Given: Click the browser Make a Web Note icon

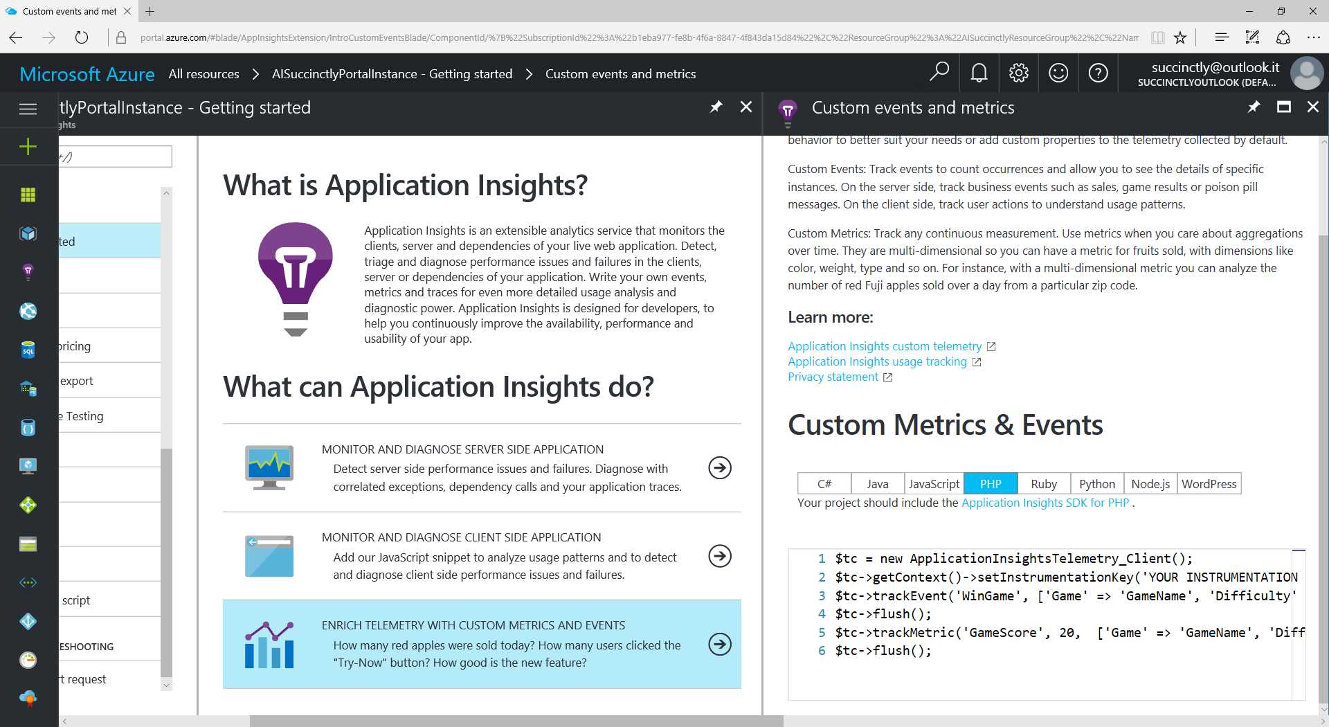Looking at the screenshot, I should (1252, 37).
